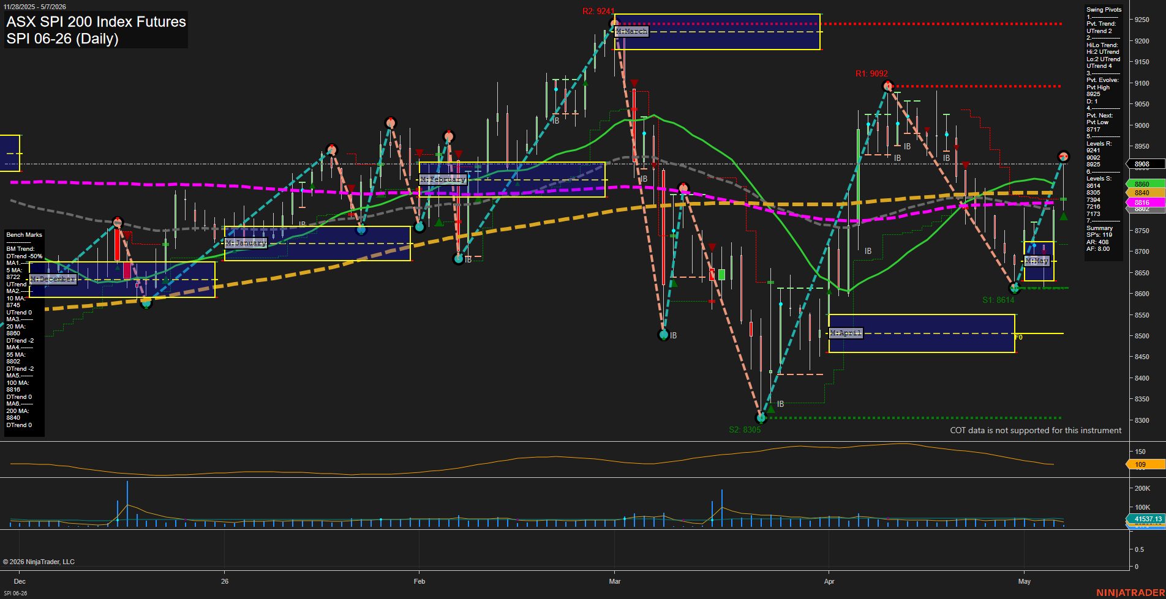
Task: Select the 20 MA: 8860 benchmark entry
Action: (15, 330)
